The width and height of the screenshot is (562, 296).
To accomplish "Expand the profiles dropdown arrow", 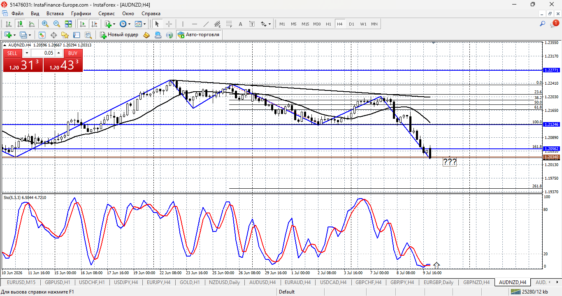I will coord(30,35).
